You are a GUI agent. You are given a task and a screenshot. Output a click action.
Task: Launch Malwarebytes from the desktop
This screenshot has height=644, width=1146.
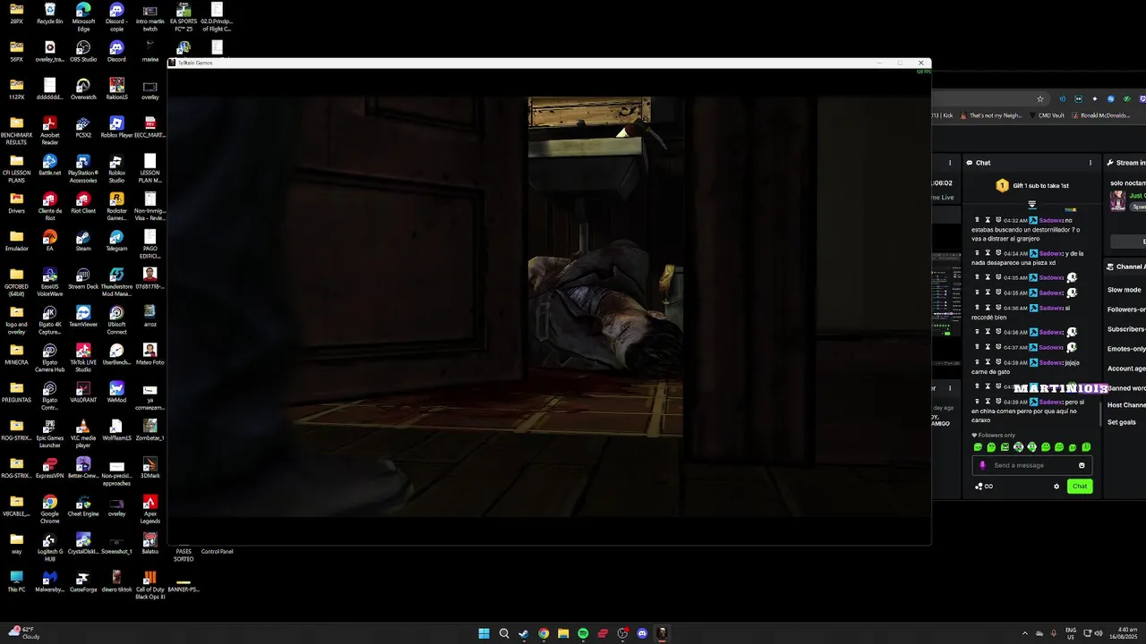click(50, 580)
